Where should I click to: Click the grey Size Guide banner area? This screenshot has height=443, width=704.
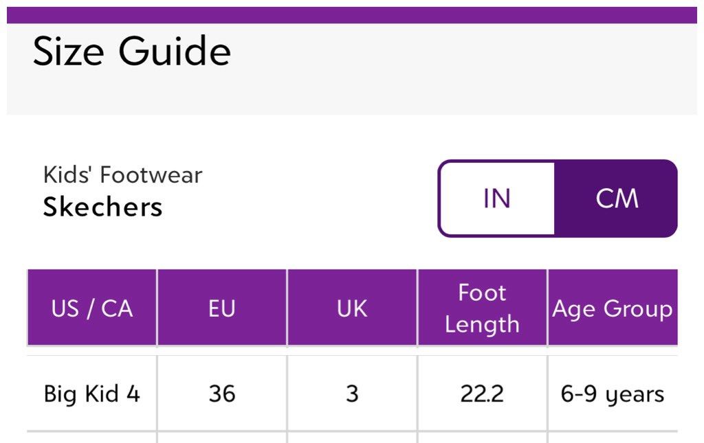coord(352,69)
